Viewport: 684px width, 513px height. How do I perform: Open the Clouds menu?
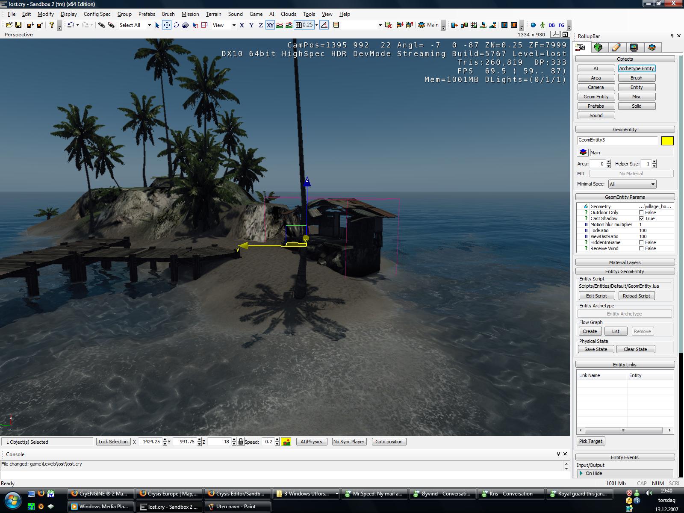289,14
